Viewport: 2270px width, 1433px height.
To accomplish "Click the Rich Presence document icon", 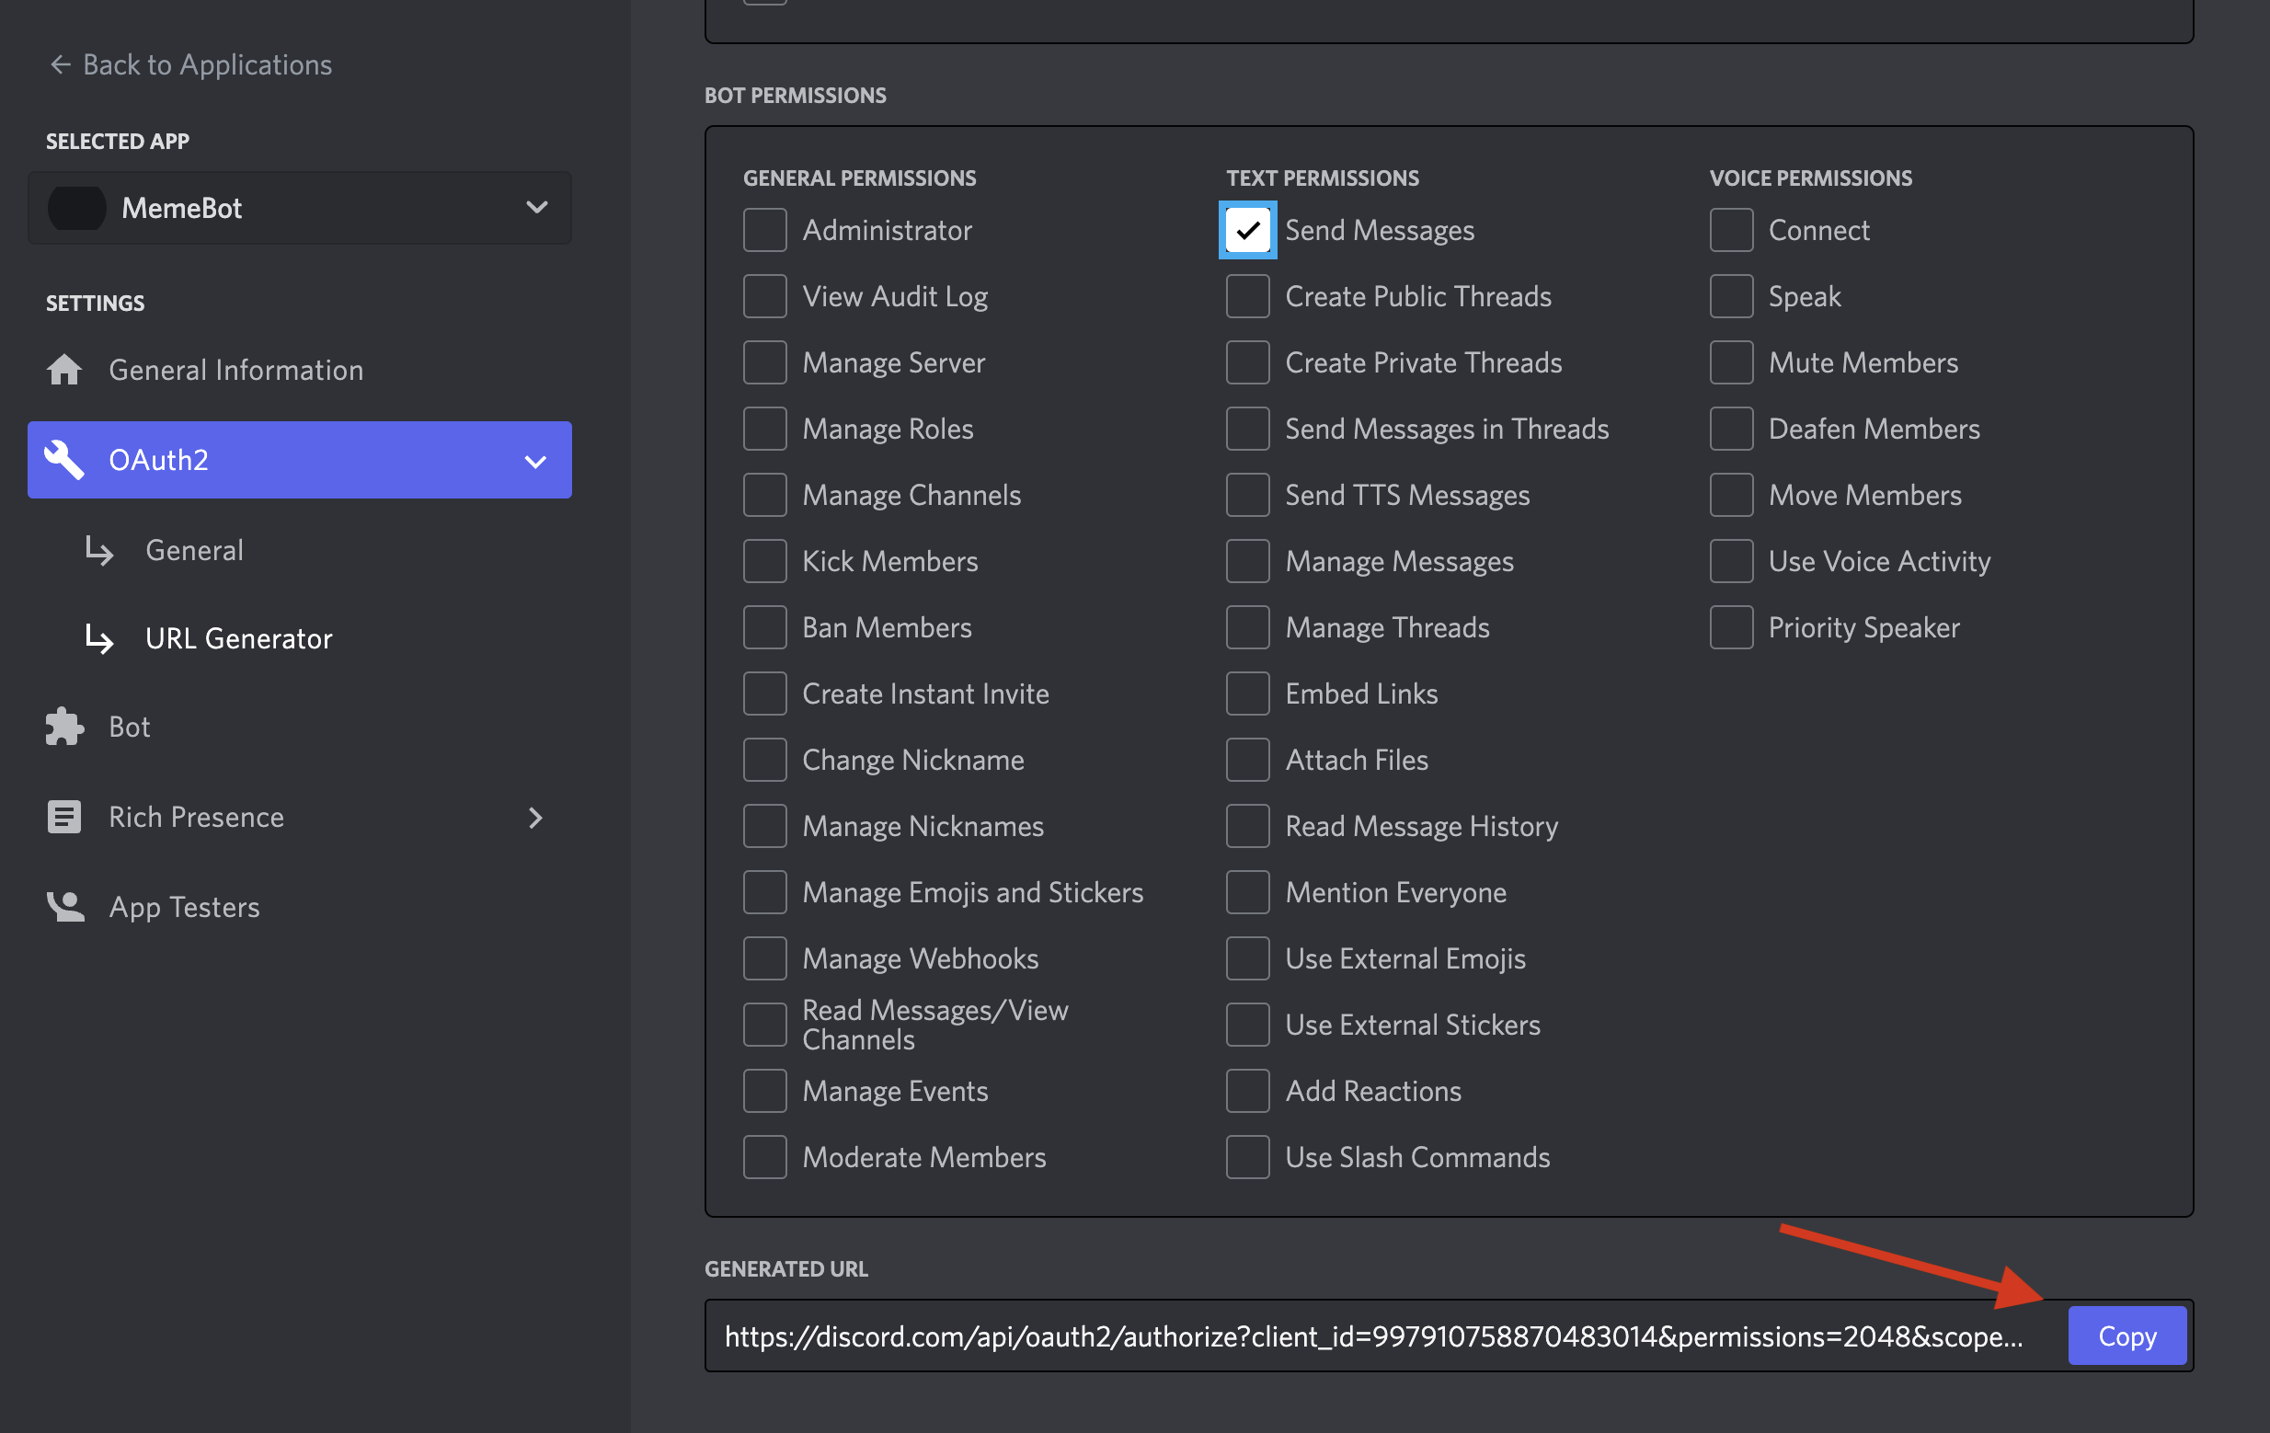I will 64,817.
